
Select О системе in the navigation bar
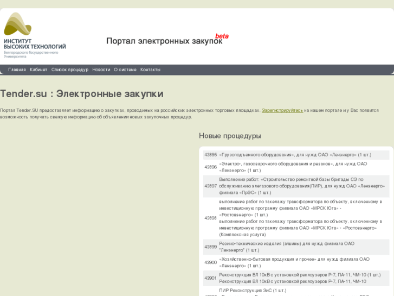point(125,70)
